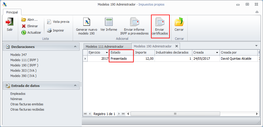263x127 pixels.
Task: Click the splitter handle dots between panels
Action: (81, 84)
